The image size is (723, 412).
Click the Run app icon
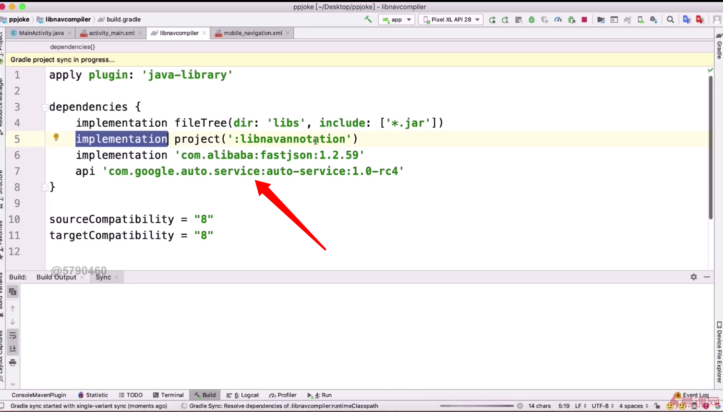[x=492, y=20]
